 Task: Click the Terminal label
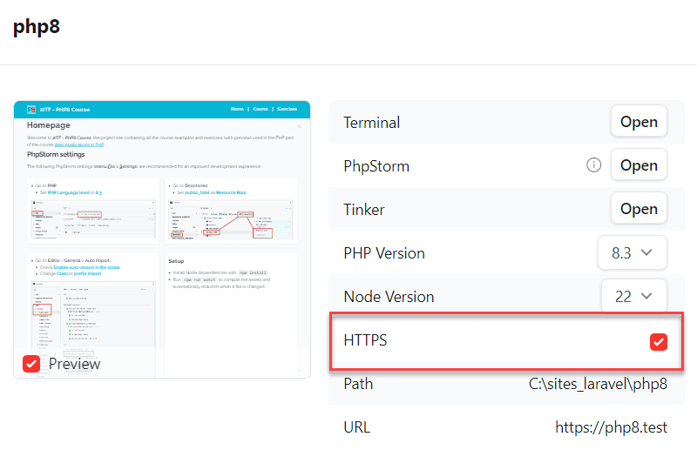pyautogui.click(x=372, y=122)
